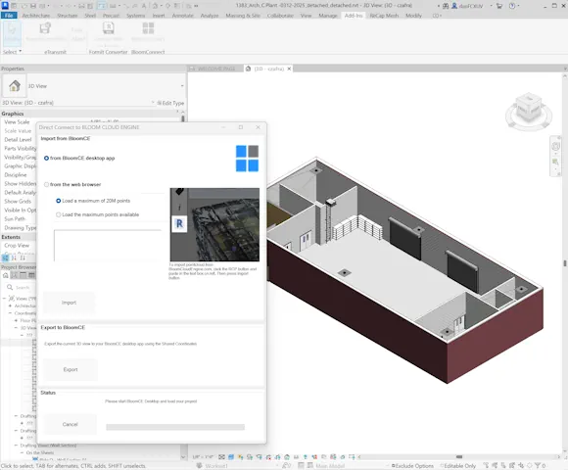
Task: Click the status progress bar
Action: click(x=175, y=427)
